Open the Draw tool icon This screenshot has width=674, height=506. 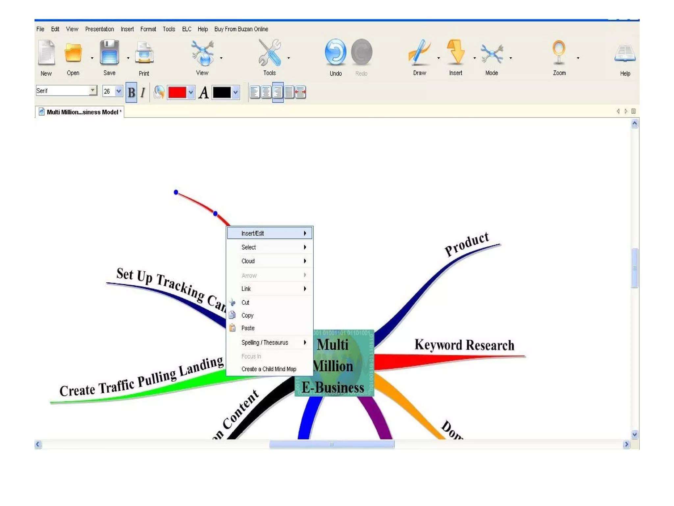pyautogui.click(x=419, y=52)
